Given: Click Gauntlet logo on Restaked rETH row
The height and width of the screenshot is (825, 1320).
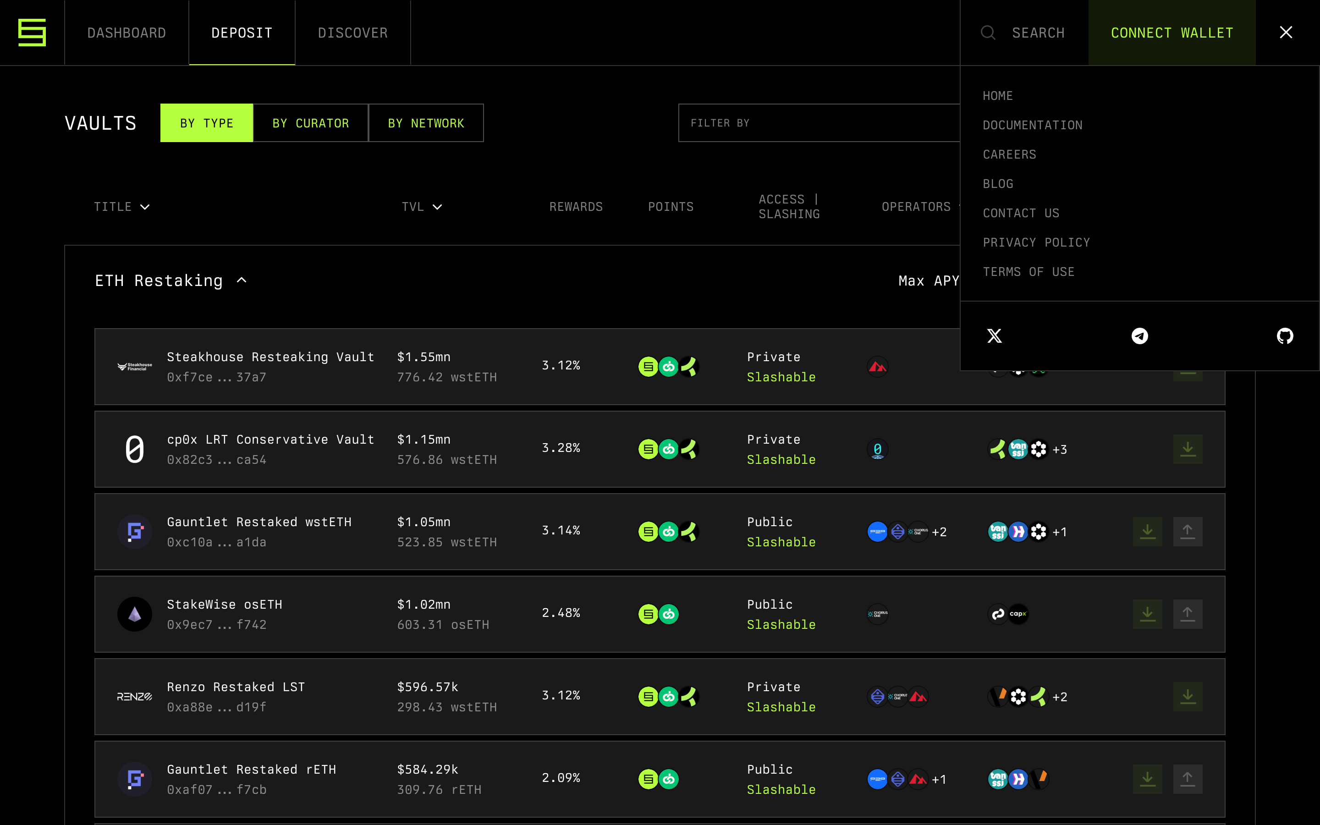Looking at the screenshot, I should point(135,779).
